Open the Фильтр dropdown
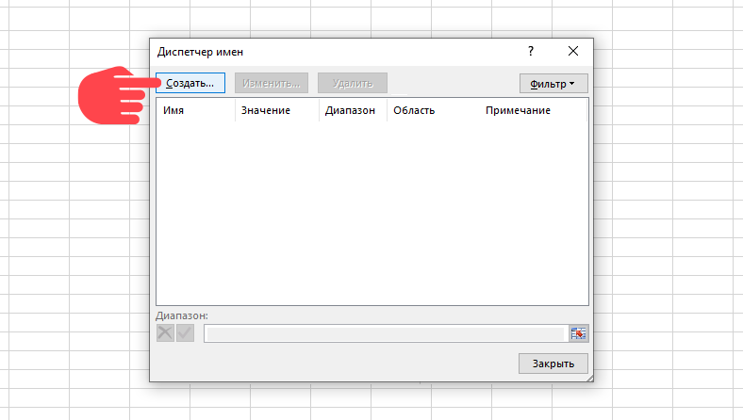 (x=553, y=83)
